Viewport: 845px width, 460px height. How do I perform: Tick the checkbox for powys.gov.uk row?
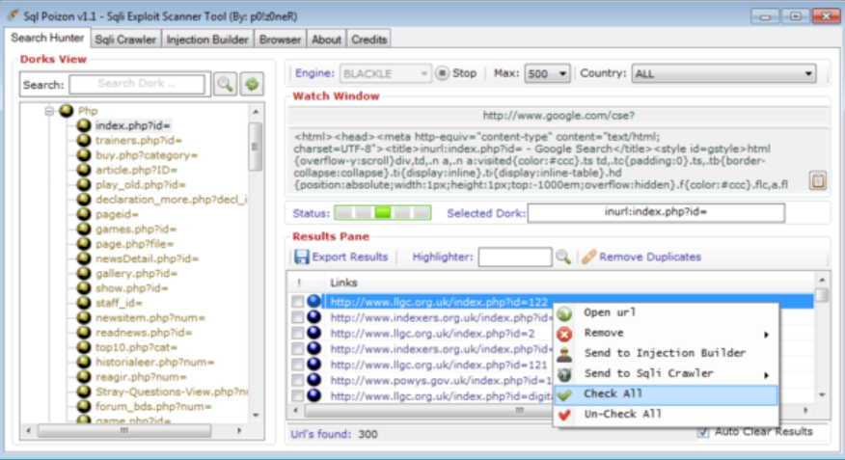click(297, 380)
